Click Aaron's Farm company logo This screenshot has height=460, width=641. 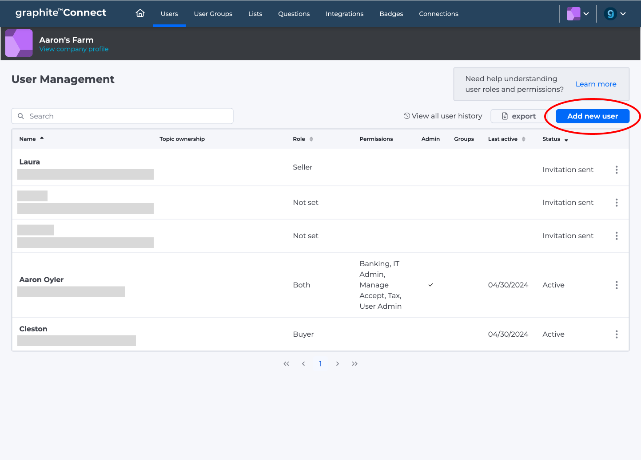coord(19,43)
